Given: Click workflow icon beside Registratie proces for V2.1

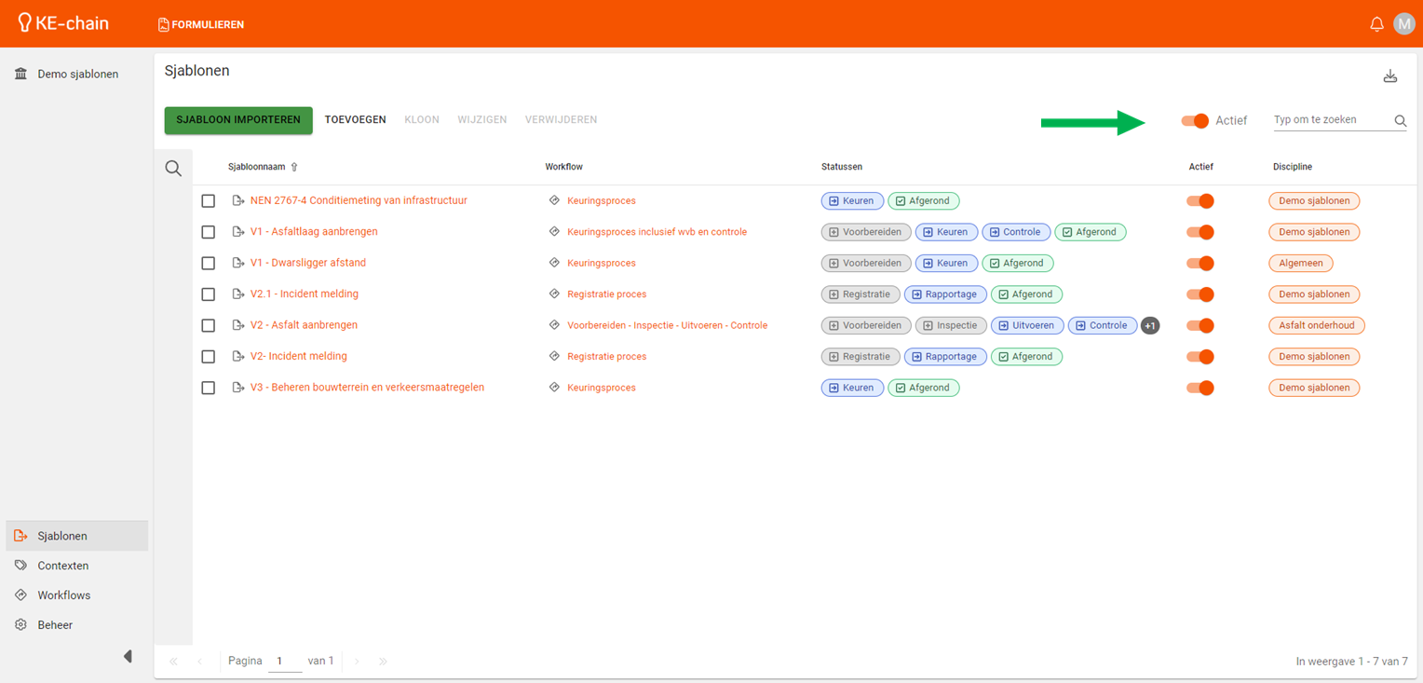Looking at the screenshot, I should click(554, 294).
